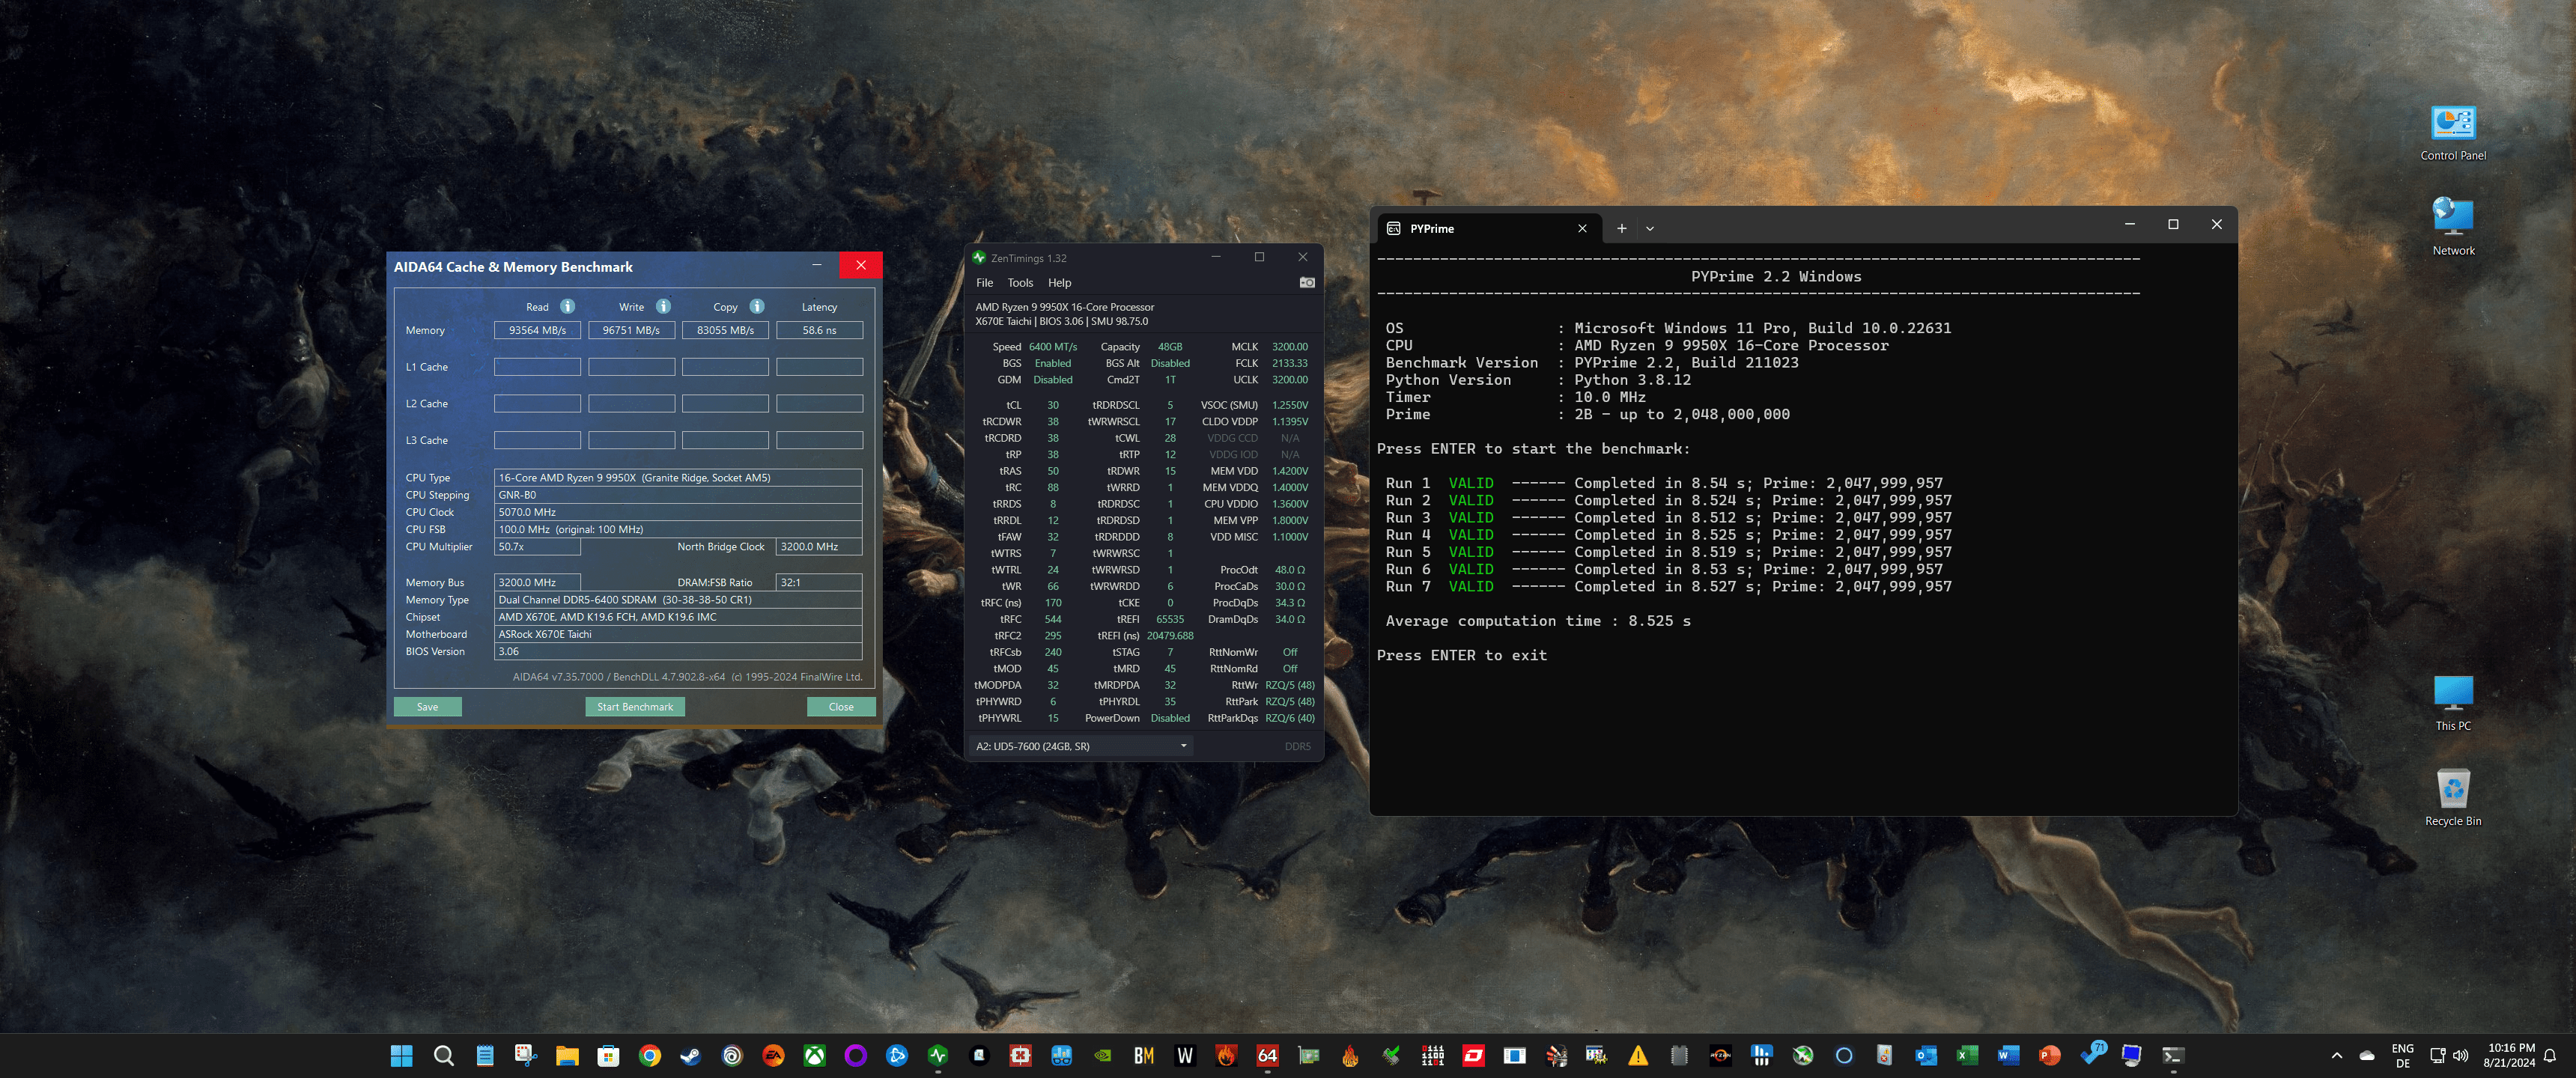The image size is (2576, 1078).
Task: Click the AIDA64 icon in the taskbar
Action: pyautogui.click(x=1267, y=1055)
